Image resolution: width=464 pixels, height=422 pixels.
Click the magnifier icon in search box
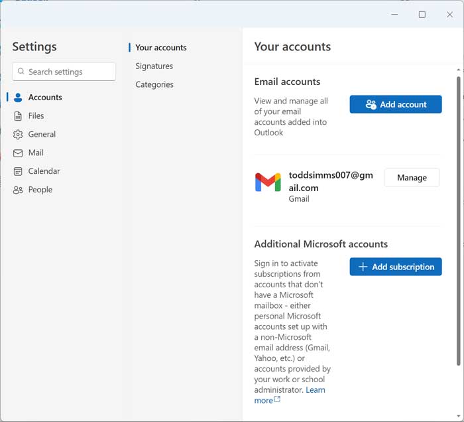[21, 72]
